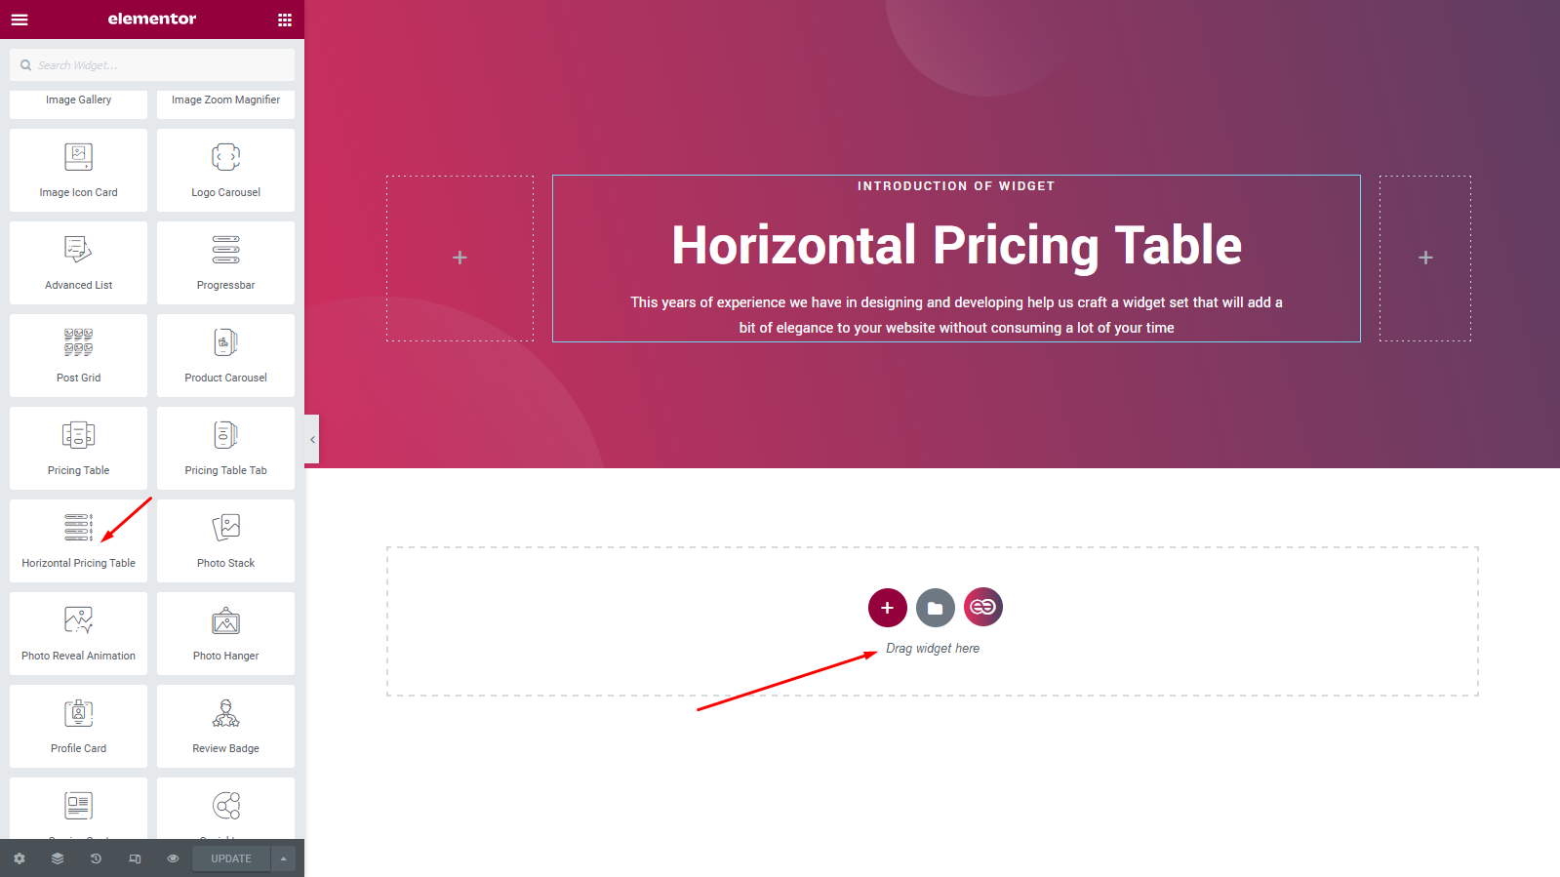Collapse the widget panel with the chevron
This screenshot has width=1560, height=877.
tap(310, 439)
